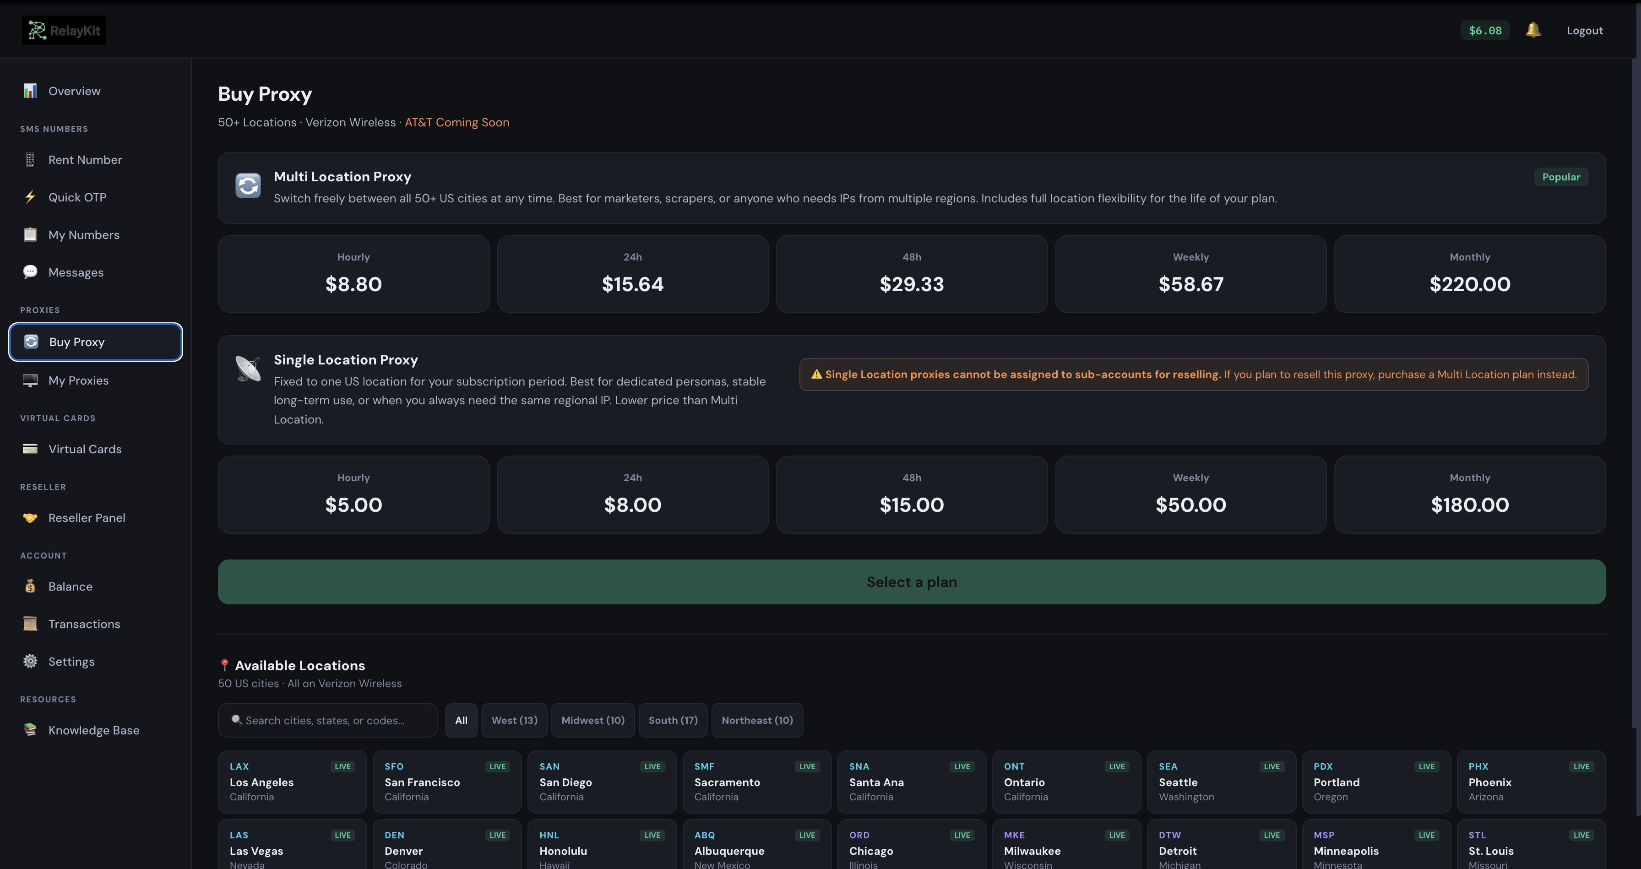Click the Logout link
The image size is (1641, 869).
(x=1584, y=31)
